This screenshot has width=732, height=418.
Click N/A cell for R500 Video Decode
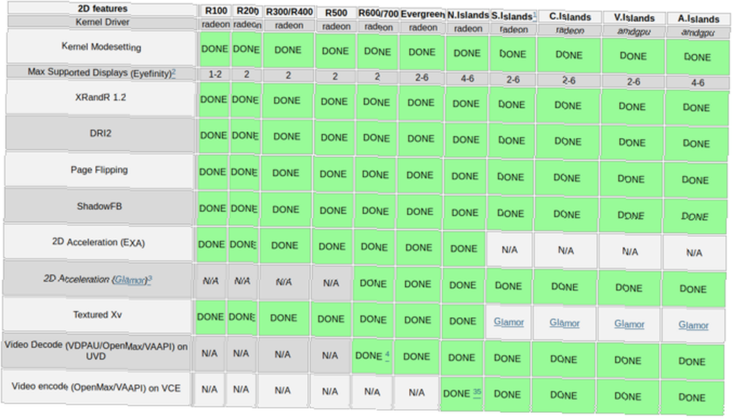pyautogui.click(x=330, y=356)
